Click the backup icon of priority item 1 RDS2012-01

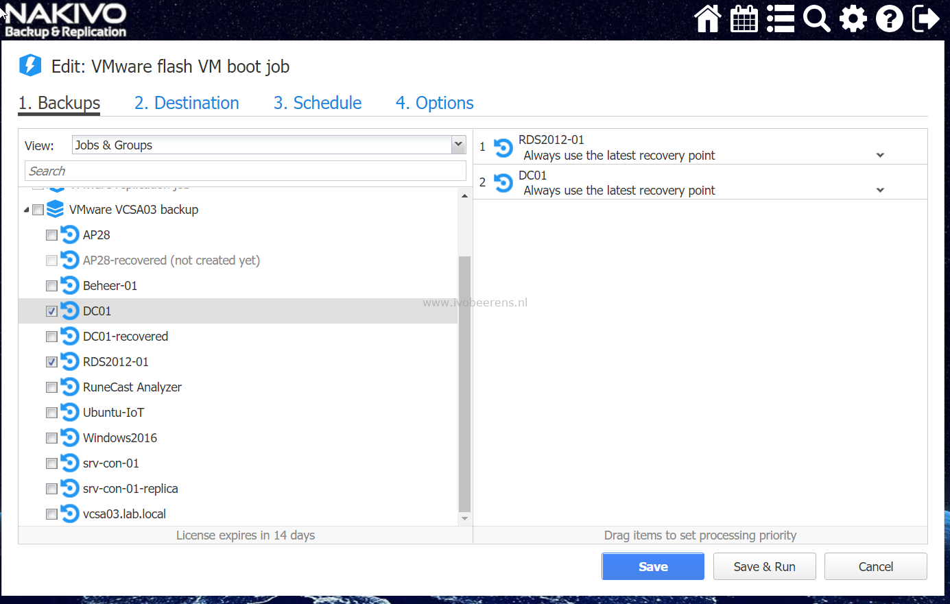[503, 147]
